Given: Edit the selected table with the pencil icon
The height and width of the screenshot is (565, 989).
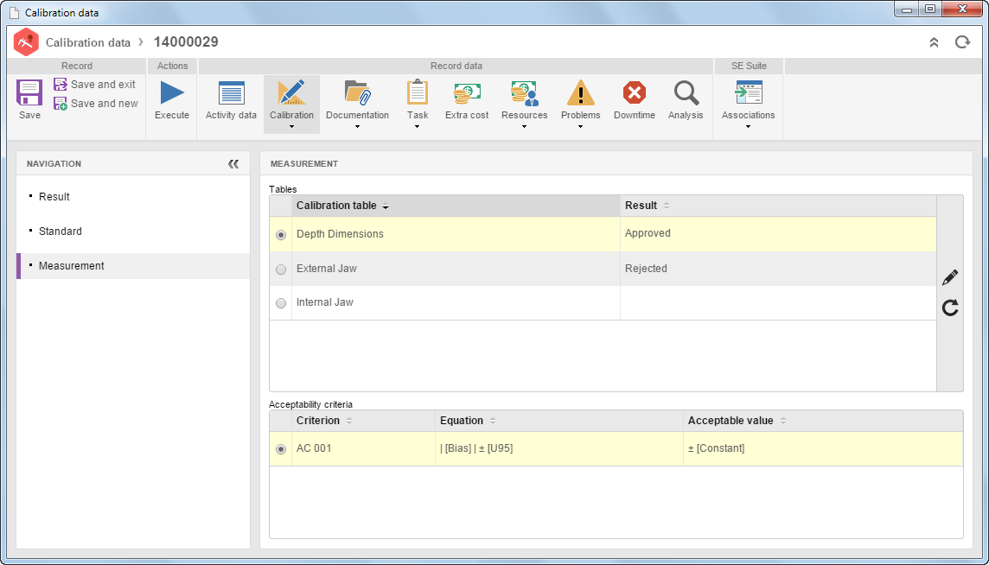Looking at the screenshot, I should click(x=950, y=277).
